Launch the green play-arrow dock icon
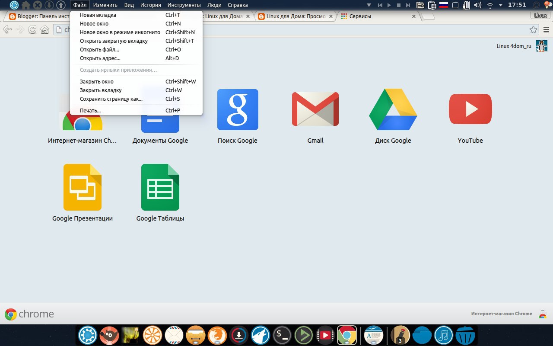The image size is (553, 346). pyautogui.click(x=304, y=335)
